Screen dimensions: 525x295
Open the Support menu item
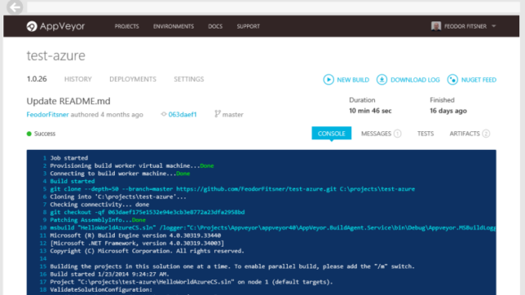pos(248,26)
